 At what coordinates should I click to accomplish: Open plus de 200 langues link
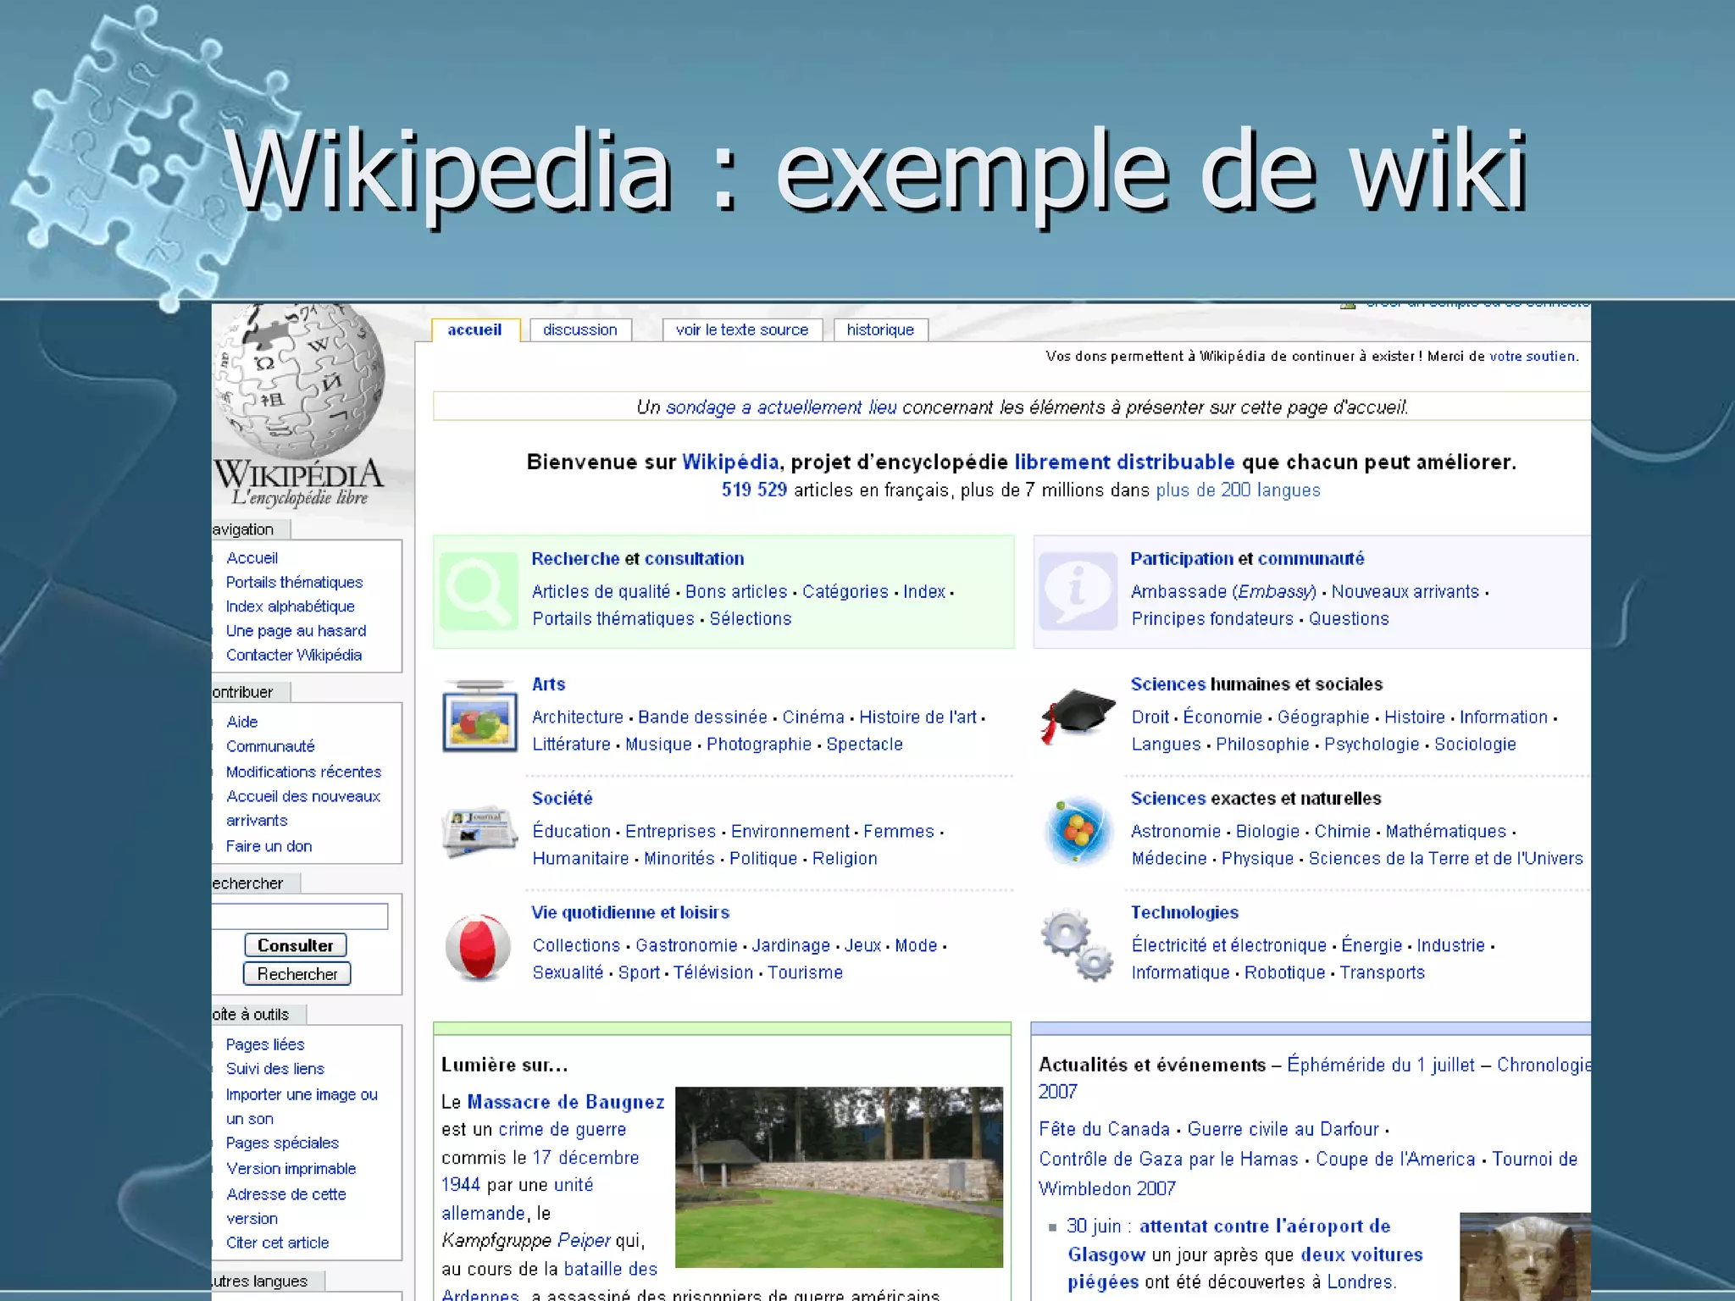[1238, 490]
